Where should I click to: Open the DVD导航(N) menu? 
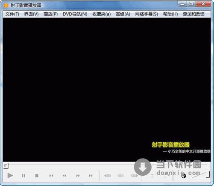(75, 14)
